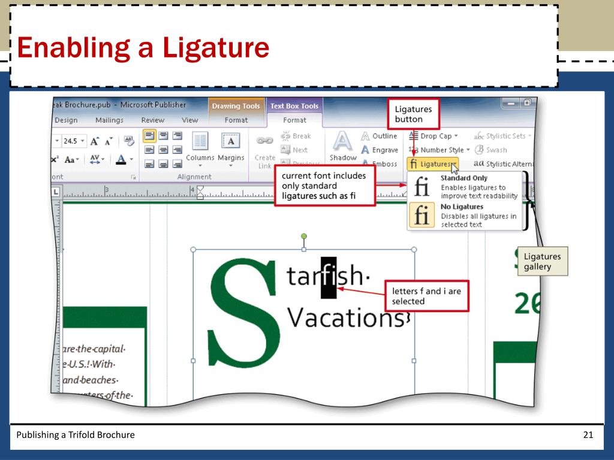The image size is (614, 460).
Task: Choose No Ligatures from Ligatures gallery
Action: (465, 215)
